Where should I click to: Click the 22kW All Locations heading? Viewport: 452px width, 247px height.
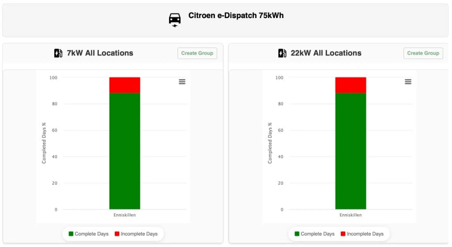pos(326,53)
